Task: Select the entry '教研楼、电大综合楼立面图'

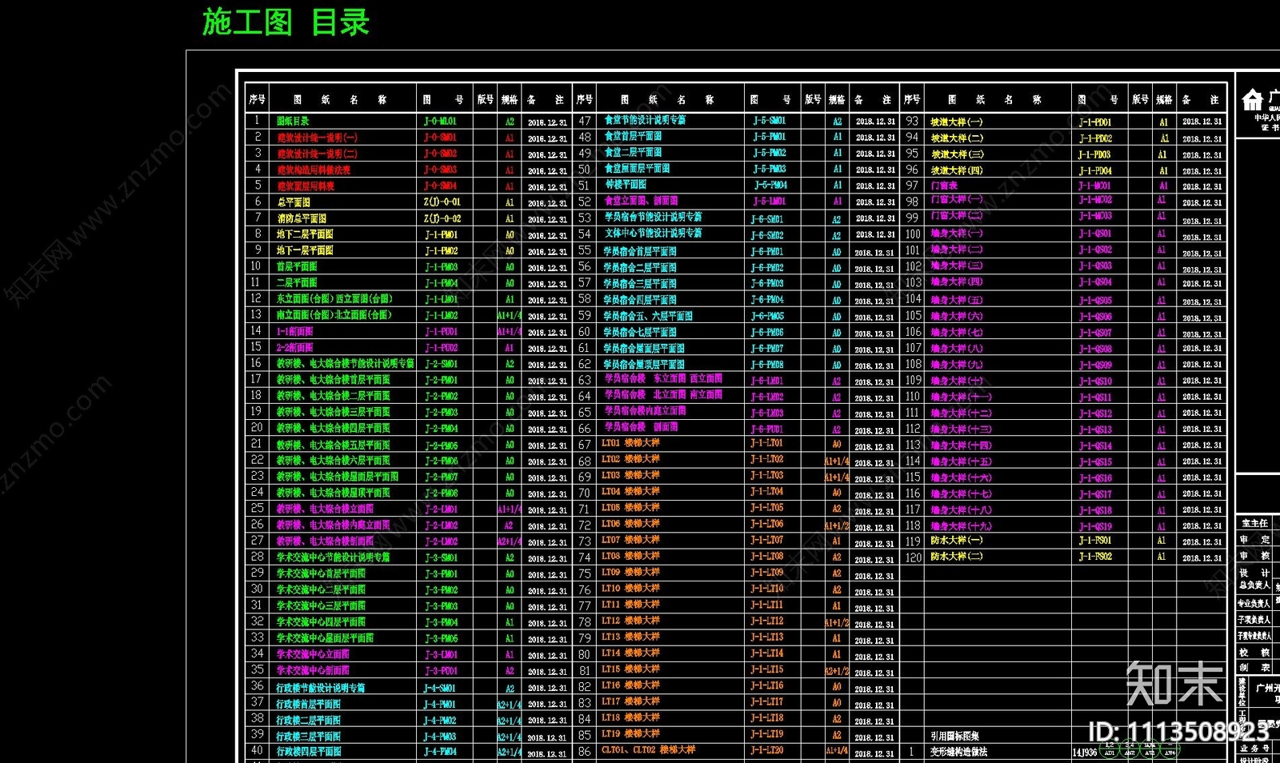Action: [326, 509]
